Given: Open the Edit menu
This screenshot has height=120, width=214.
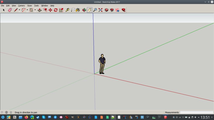Looking at the screenshot, I should [8, 6].
